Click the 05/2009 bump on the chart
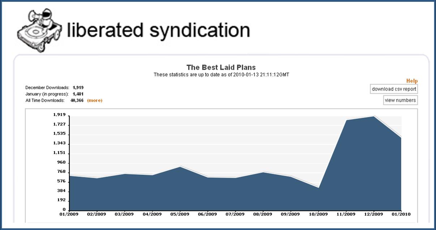 click(x=180, y=167)
